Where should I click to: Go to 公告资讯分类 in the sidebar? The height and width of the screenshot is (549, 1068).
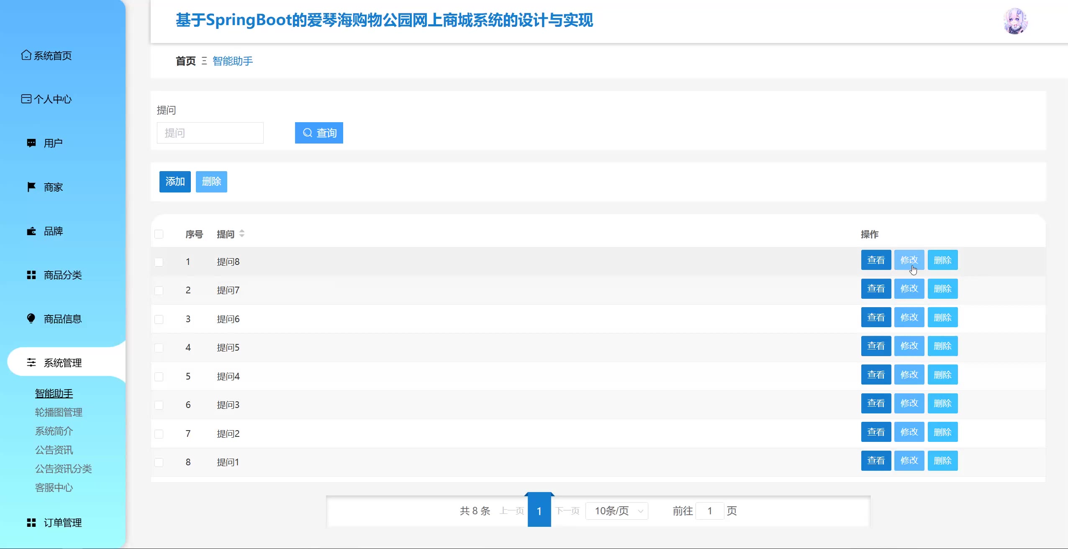63,469
